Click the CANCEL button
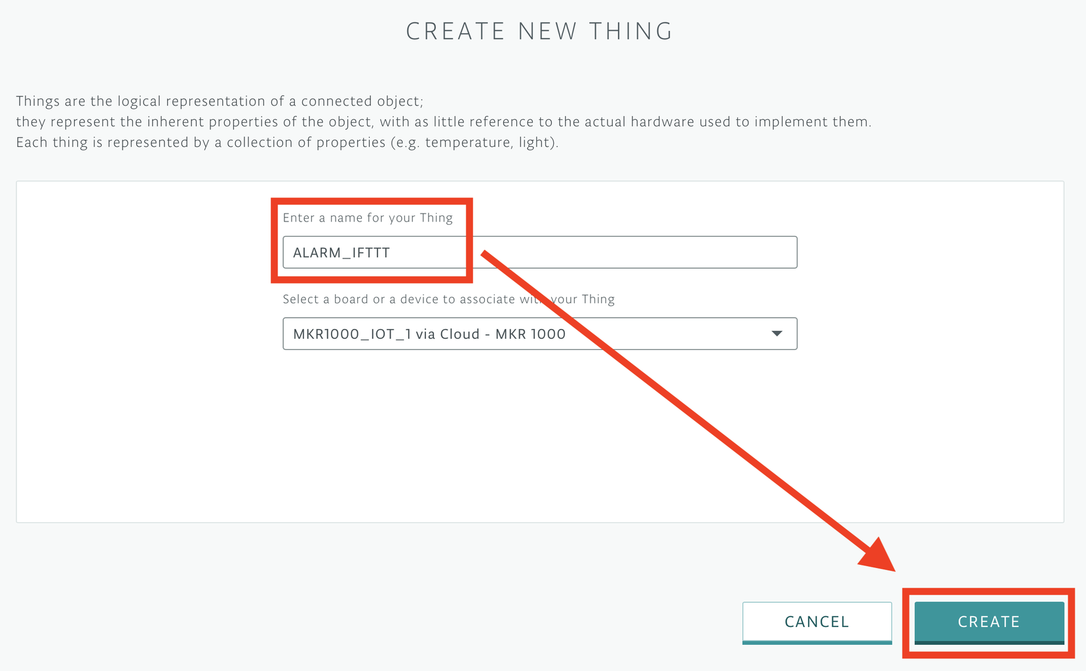 [817, 622]
